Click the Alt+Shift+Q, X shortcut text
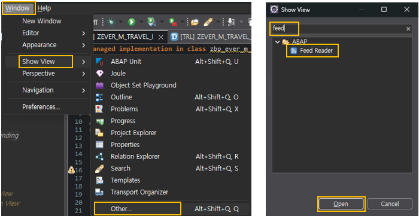Viewport: 419px width, 216px height. [217, 109]
